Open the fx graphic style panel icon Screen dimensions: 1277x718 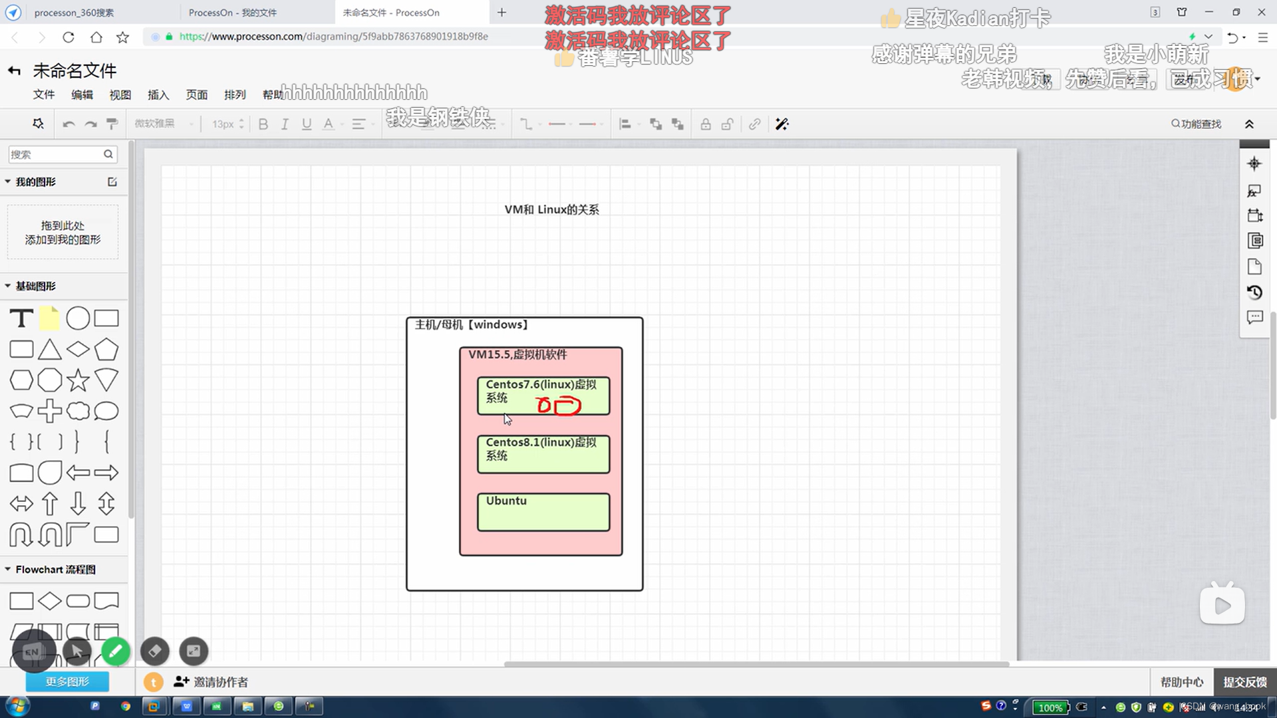[1254, 191]
